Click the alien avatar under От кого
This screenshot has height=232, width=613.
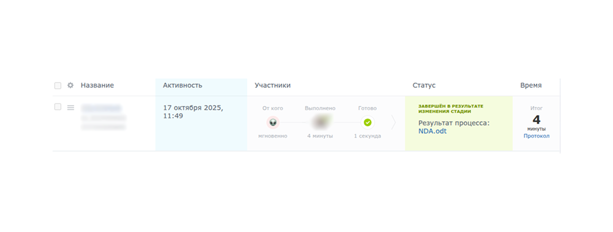[273, 122]
